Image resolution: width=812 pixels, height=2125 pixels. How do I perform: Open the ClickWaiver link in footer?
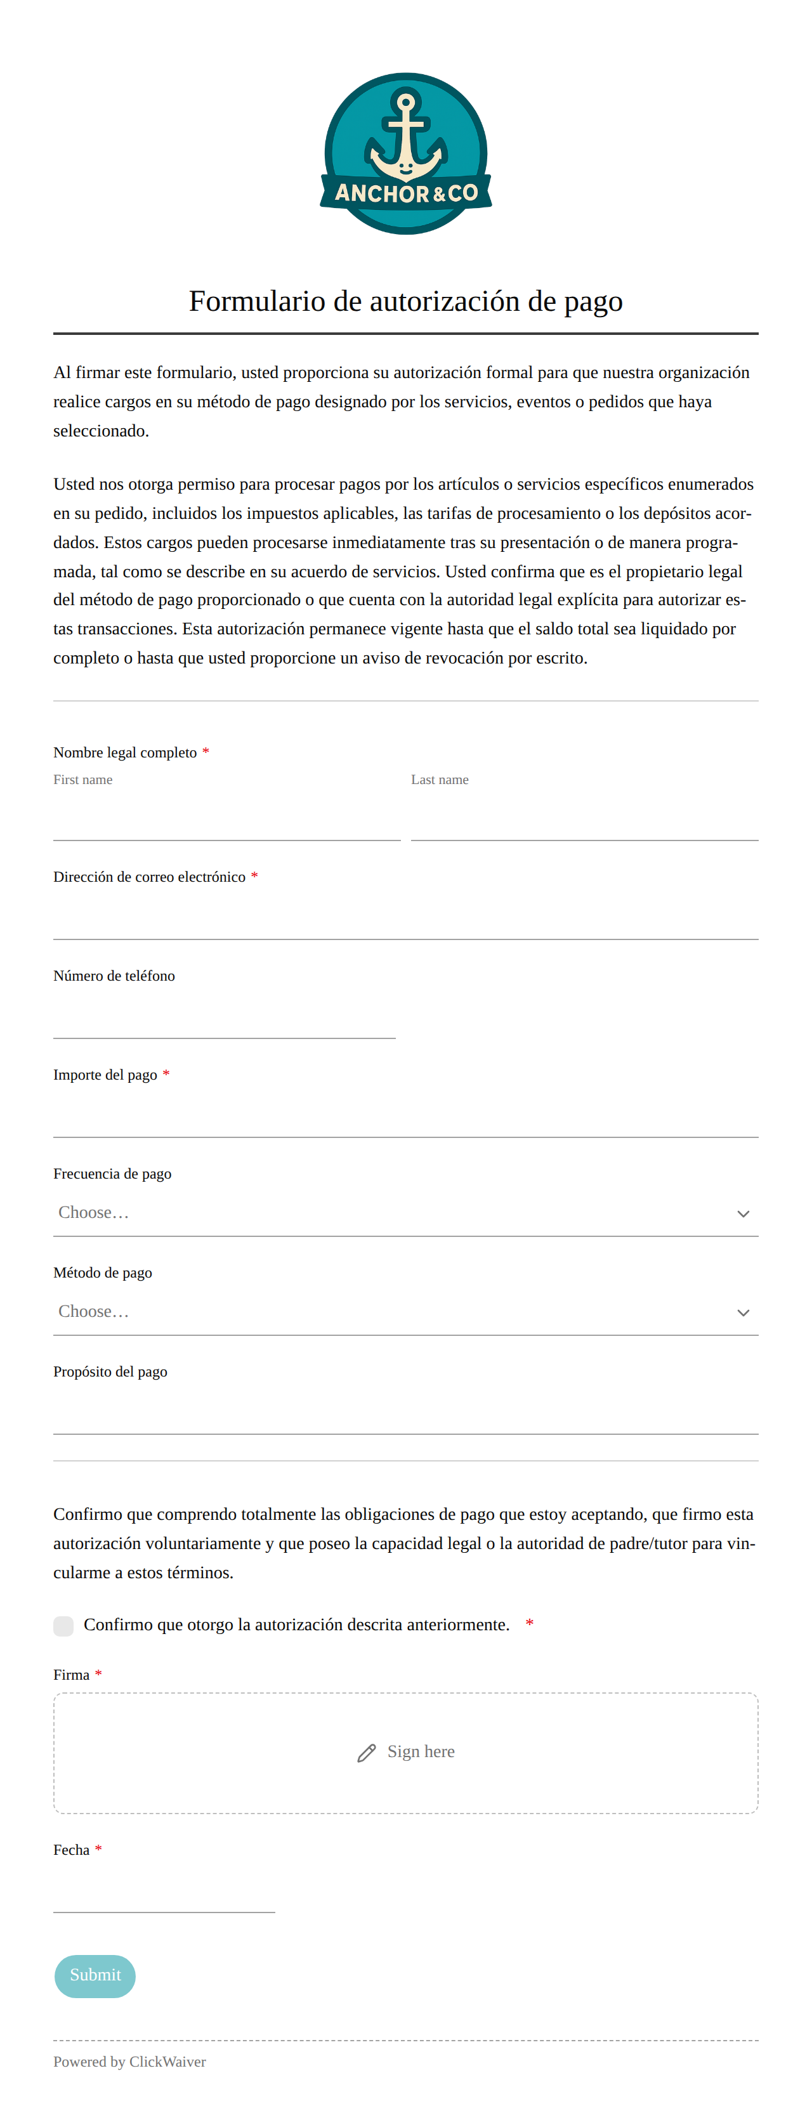tap(167, 2062)
